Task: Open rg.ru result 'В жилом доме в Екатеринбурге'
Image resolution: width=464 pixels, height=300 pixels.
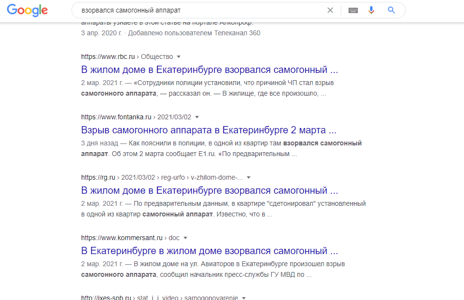Action: 210,190
